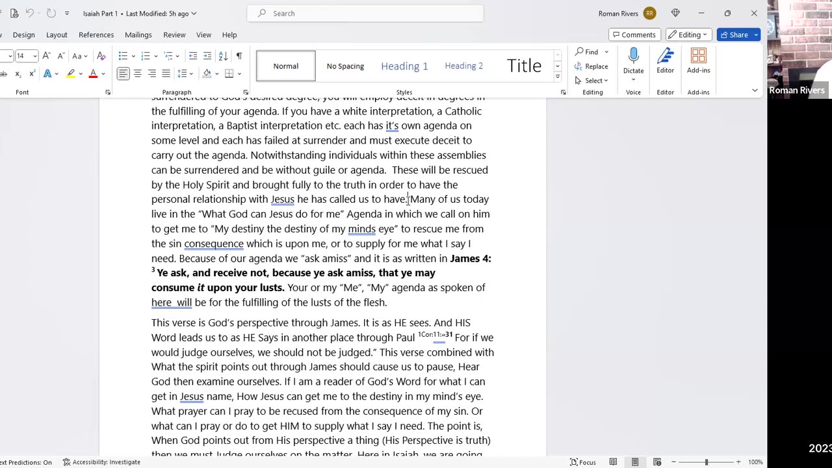Toggle Text Predictions in status bar
Image resolution: width=832 pixels, height=468 pixels.
pyautogui.click(x=25, y=462)
